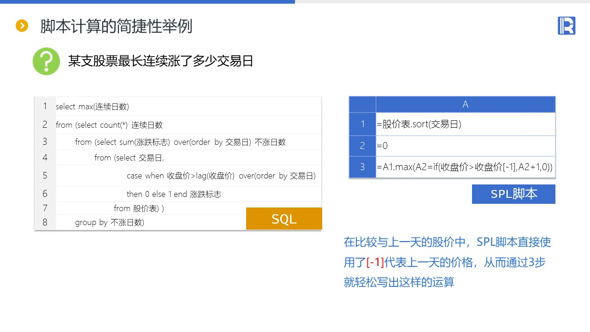Click SQL line group by 不涨日数
This screenshot has height=332, width=590.
[x=110, y=222]
